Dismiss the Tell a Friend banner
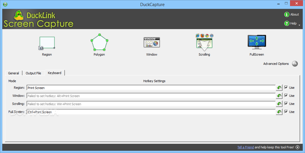 [298, 147]
